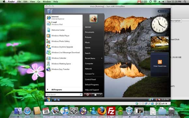189x118 pixels.
Task: Launch Safari from Dock
Action: click(x=27, y=111)
